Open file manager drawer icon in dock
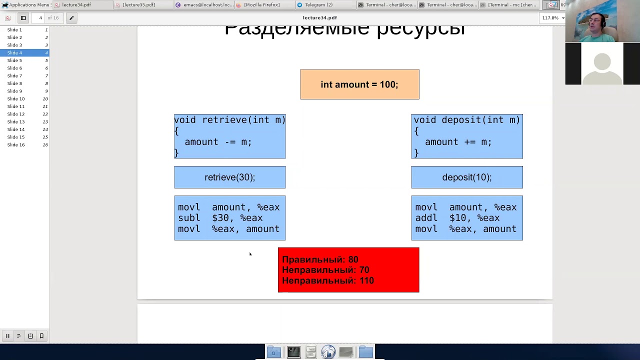Viewport: 640px width, 360px height. point(311,352)
